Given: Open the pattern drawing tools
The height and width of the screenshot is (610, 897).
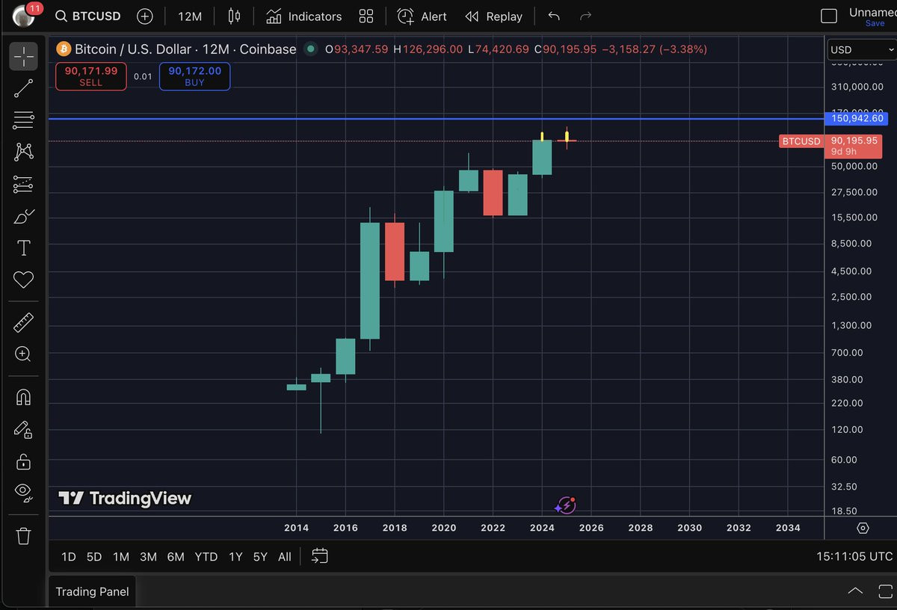Looking at the screenshot, I should pyautogui.click(x=23, y=152).
